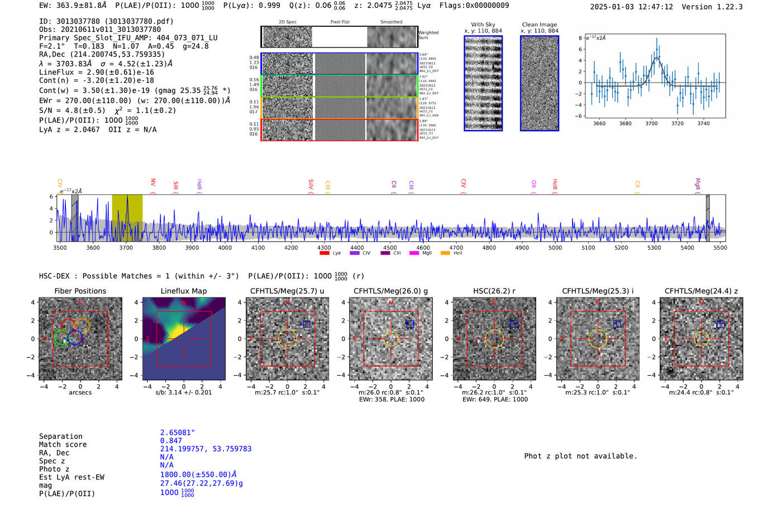Click the 'EW: 363.9±81.8Å' header value
The image size is (782, 532).
(73, 6)
